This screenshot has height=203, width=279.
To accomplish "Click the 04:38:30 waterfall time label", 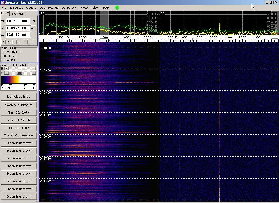I will tap(45, 115).
